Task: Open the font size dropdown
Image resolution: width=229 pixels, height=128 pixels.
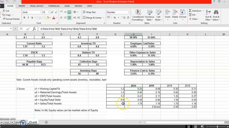Action: point(49,12)
